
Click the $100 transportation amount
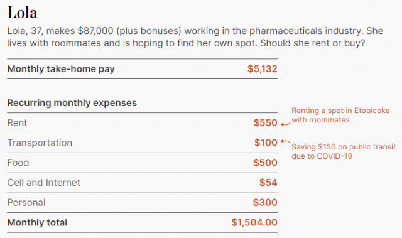click(266, 143)
